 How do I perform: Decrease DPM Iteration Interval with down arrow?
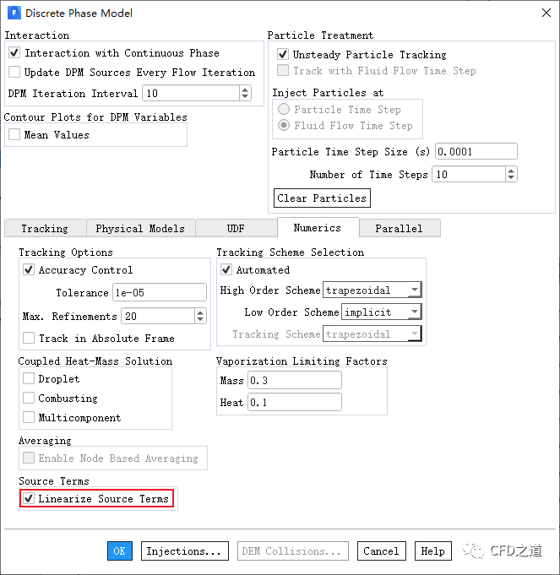pyautogui.click(x=245, y=97)
